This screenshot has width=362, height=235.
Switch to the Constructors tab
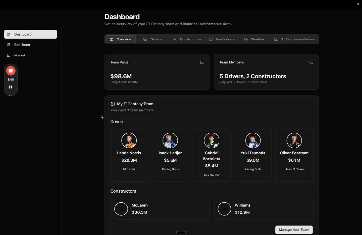(187, 39)
